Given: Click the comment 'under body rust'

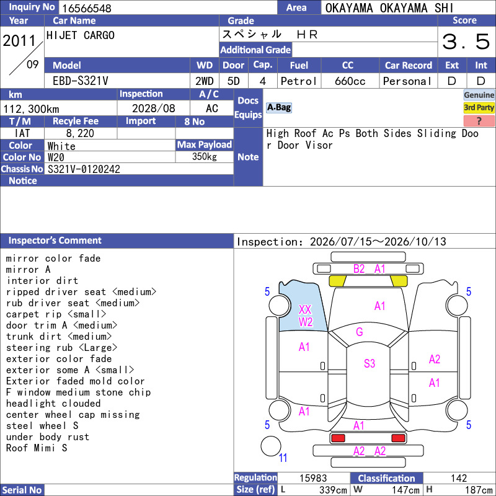Looking at the screenshot, I should (x=48, y=436).
